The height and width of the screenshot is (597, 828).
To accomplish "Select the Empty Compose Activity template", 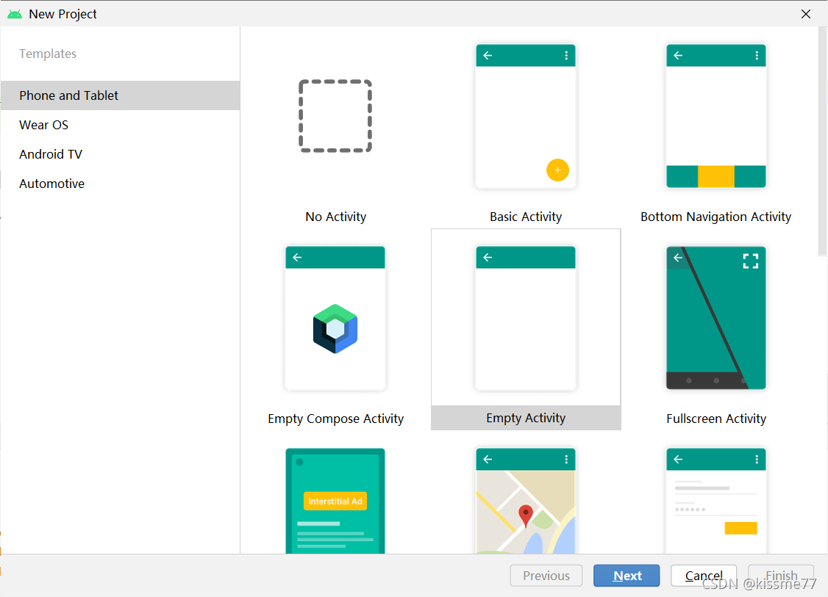I will 335,319.
